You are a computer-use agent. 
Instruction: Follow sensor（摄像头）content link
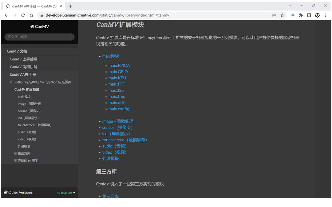click(x=117, y=128)
